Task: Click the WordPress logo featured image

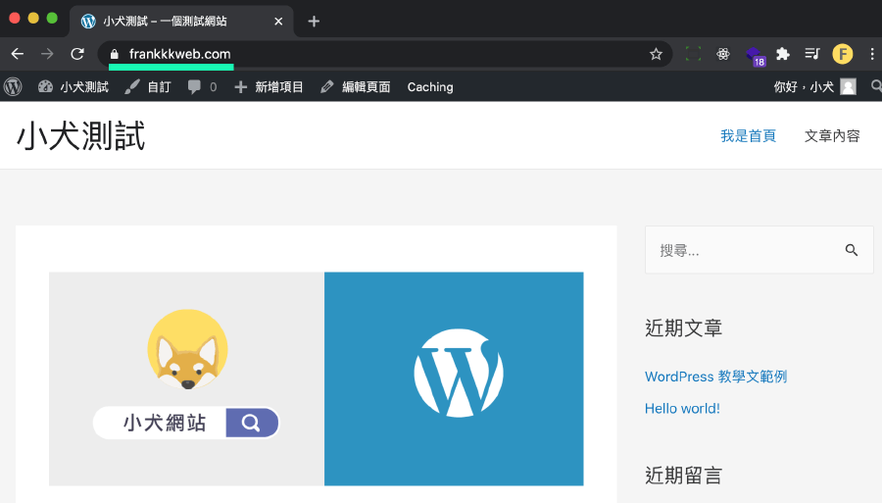Action: point(454,378)
